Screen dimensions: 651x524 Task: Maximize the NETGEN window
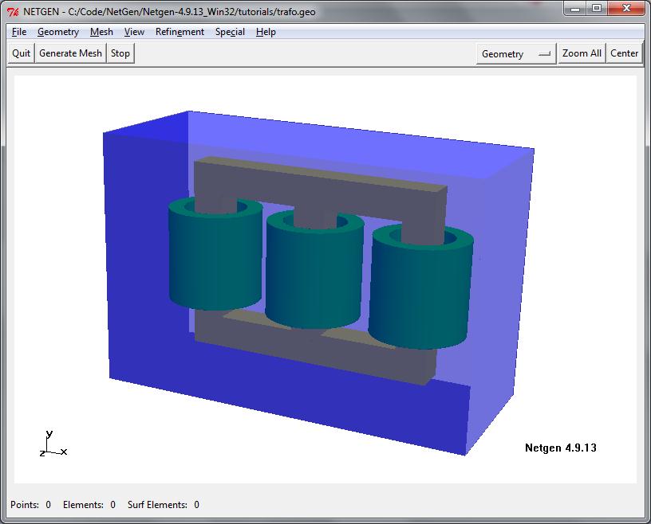click(597, 8)
